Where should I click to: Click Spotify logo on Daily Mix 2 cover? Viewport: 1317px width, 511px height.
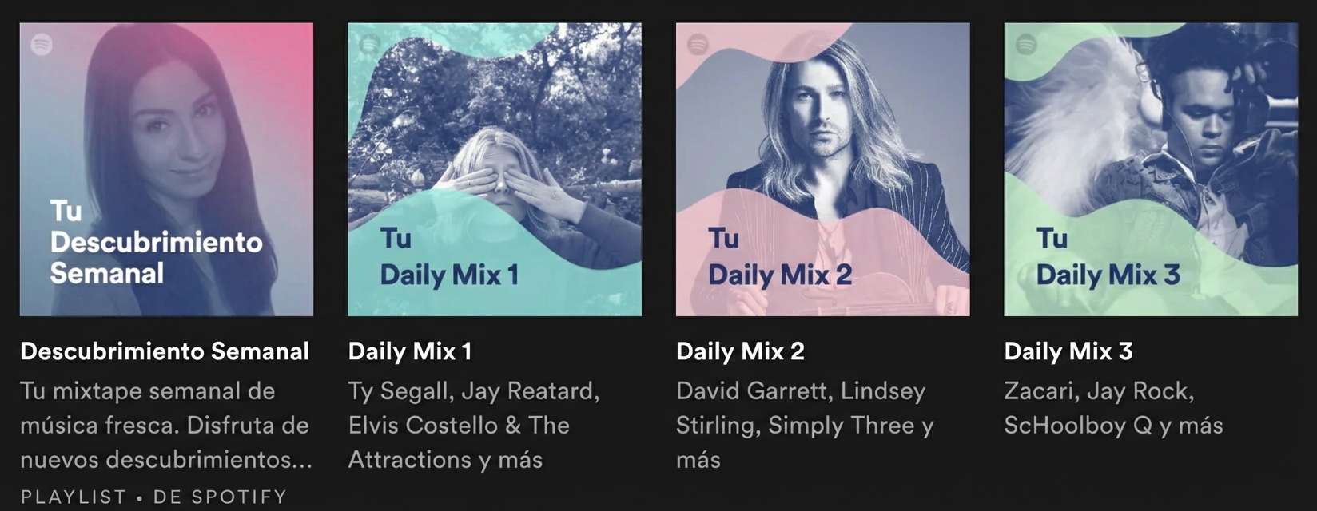[x=698, y=44]
